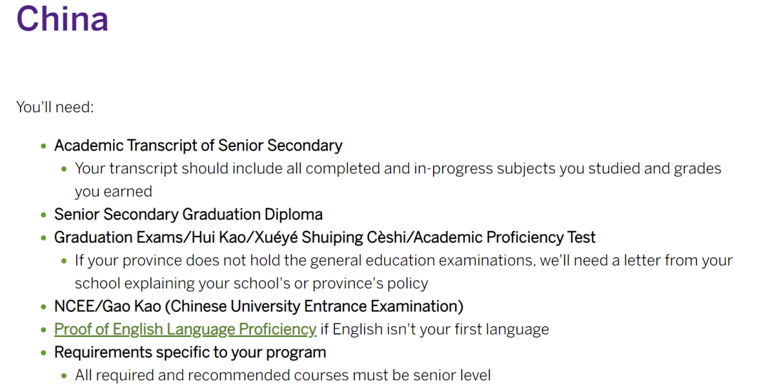The image size is (768, 388).
Task: Click the "You'll need:" intro text
Action: click(55, 107)
